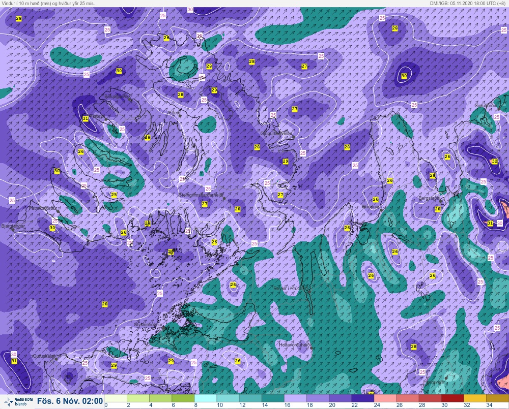The height and width of the screenshot is (409, 509).
Task: Pick the 14–16 m/s dark teal legend swatch
Action: 273,398
